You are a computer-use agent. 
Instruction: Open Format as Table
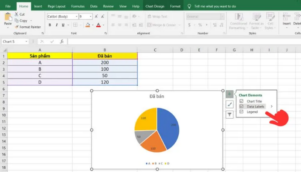click(256, 21)
